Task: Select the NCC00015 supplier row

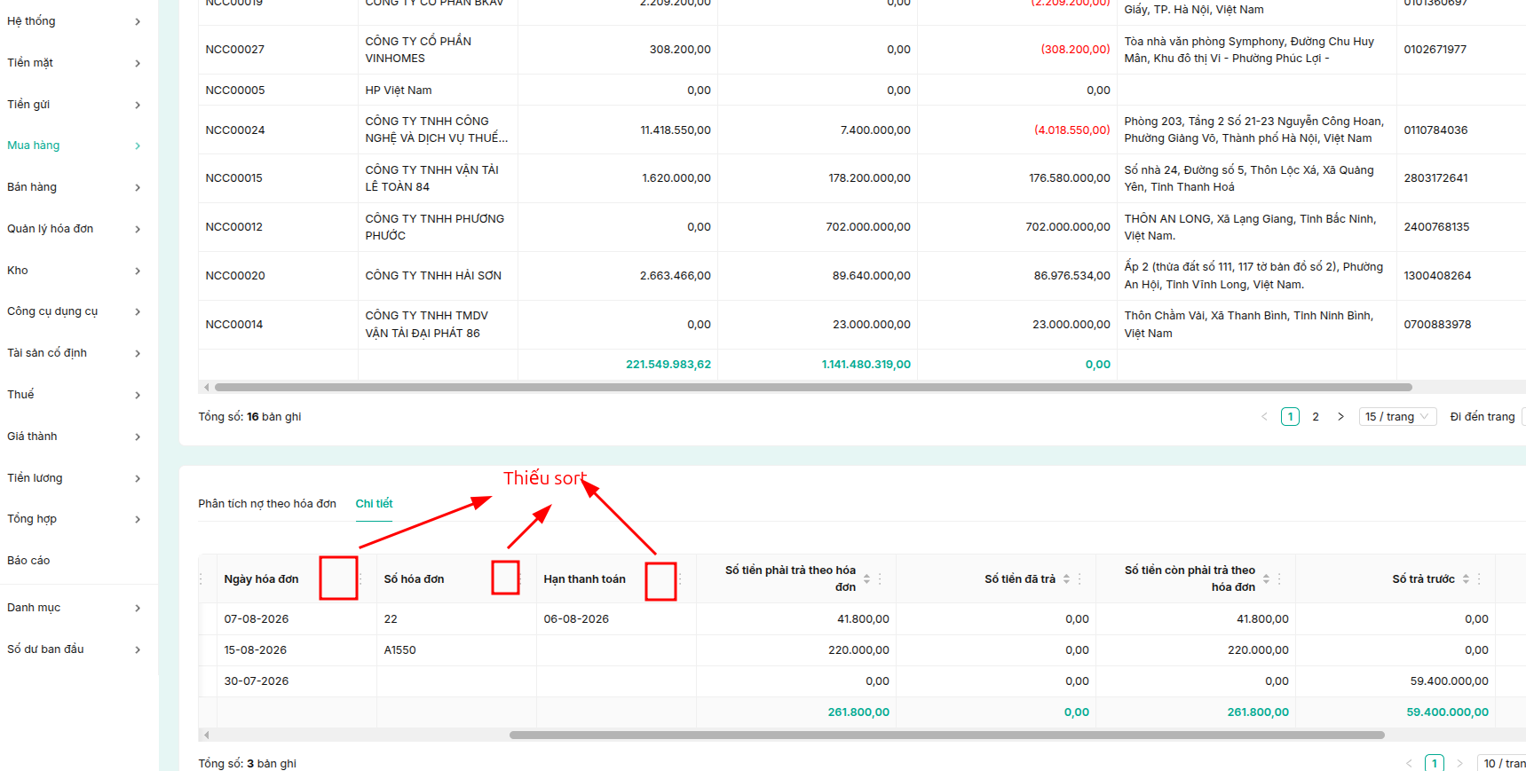Action: (x=862, y=178)
